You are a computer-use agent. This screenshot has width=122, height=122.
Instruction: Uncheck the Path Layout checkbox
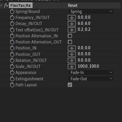(x=70, y=85)
